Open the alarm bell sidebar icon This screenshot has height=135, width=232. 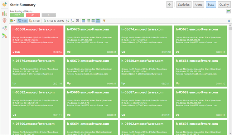[x=4, y=21]
